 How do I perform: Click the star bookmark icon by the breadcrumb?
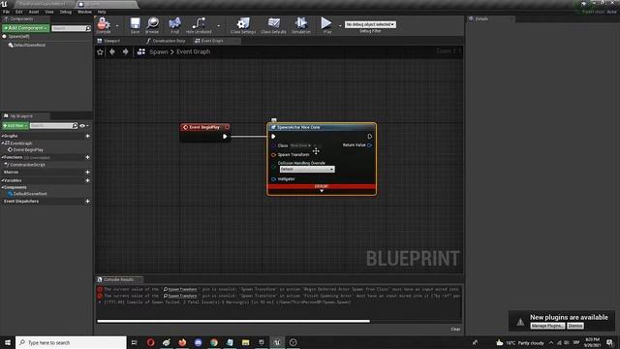tap(100, 51)
